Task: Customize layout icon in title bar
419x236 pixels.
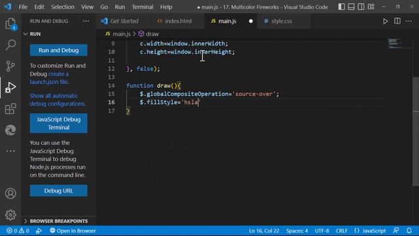Action: coord(371,7)
